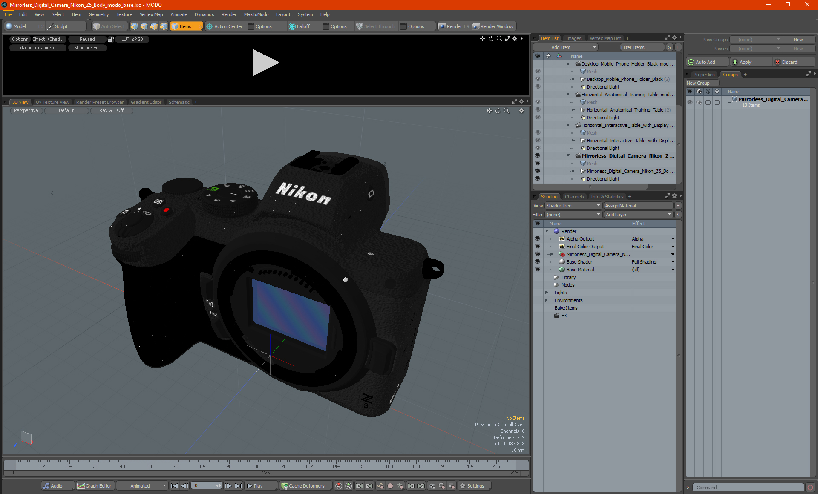Open the Add Layer dropdown
This screenshot has width=818, height=494.
[x=638, y=215]
